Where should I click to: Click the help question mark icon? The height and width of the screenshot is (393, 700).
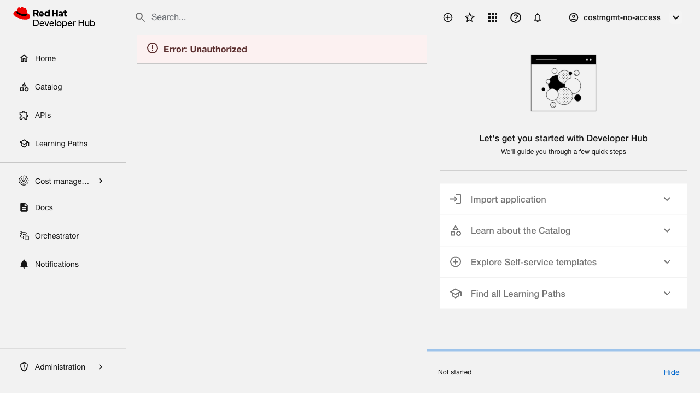tap(516, 17)
